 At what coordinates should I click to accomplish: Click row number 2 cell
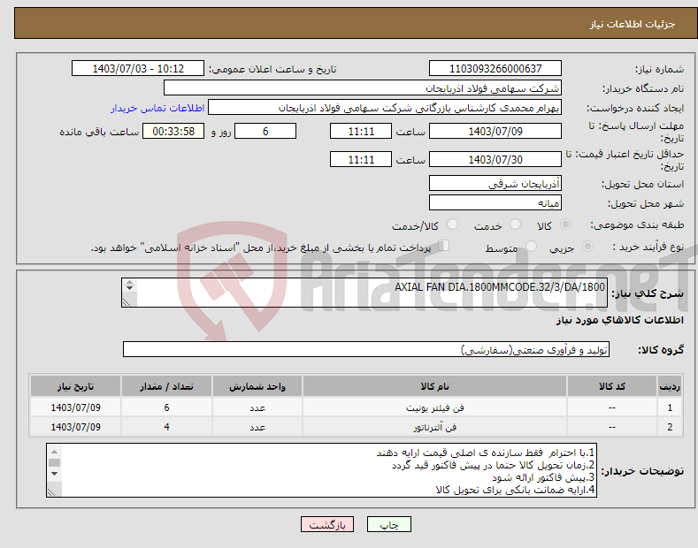[x=670, y=427]
